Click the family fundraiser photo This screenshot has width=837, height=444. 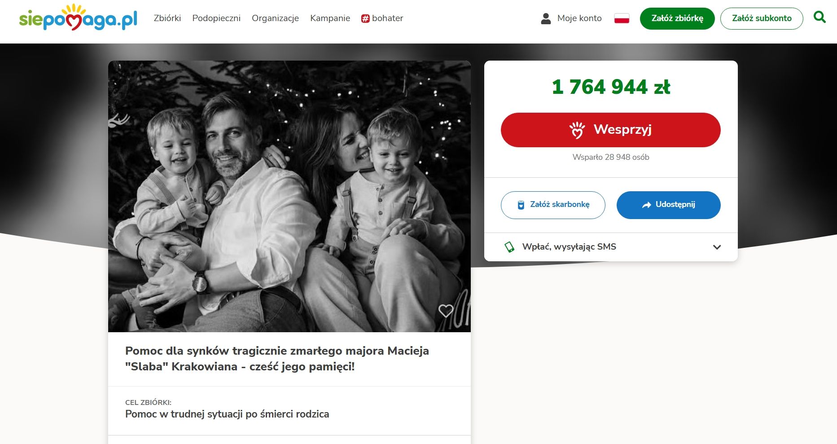pos(289,196)
